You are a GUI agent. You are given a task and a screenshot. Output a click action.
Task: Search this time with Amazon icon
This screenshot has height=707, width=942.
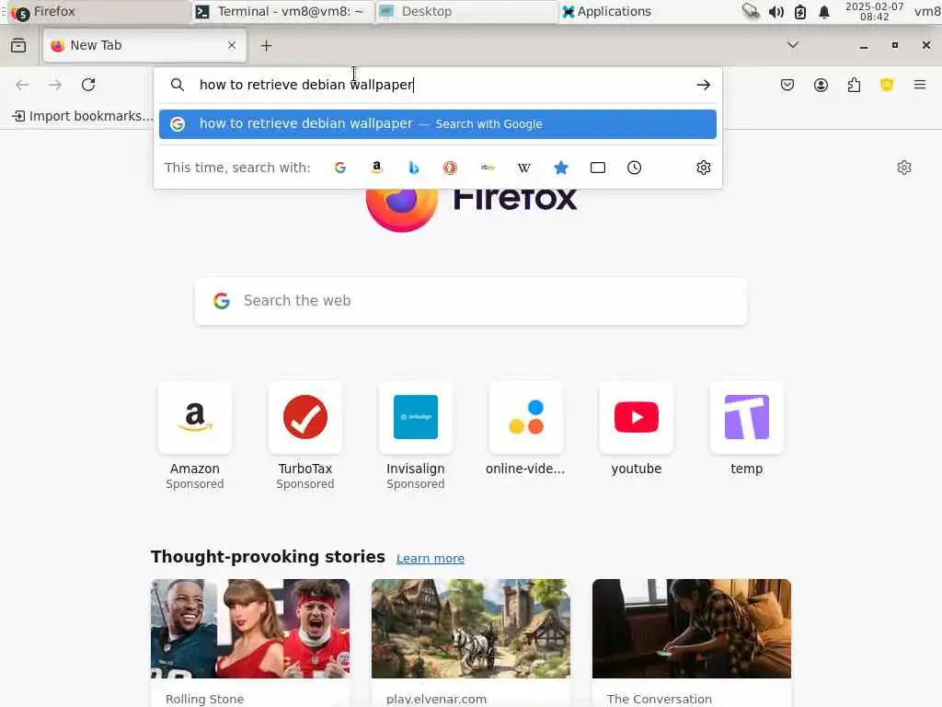pos(376,168)
